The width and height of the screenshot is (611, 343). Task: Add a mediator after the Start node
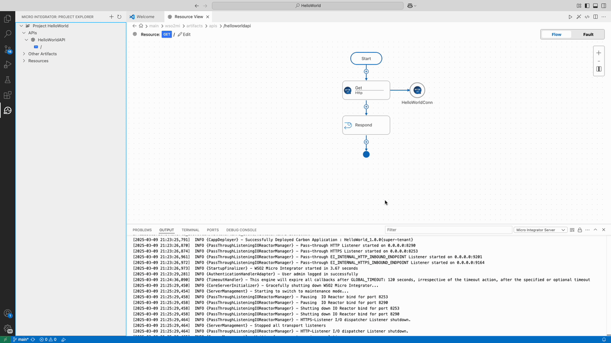coord(366,72)
